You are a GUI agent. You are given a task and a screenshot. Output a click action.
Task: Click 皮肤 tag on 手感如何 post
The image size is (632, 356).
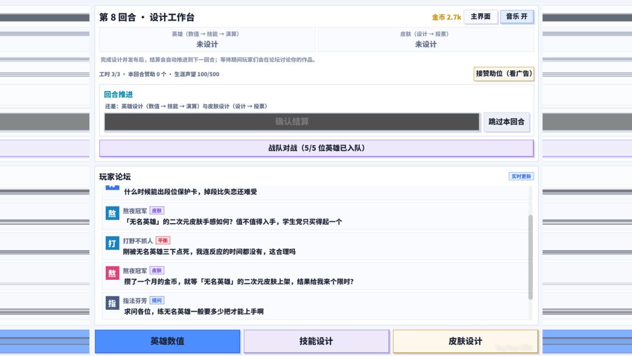coord(157,210)
